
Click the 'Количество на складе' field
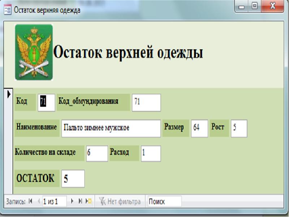coord(97,153)
